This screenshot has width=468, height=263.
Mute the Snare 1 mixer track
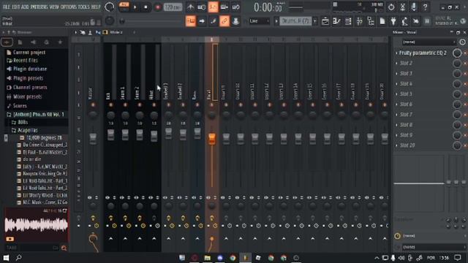point(125,105)
